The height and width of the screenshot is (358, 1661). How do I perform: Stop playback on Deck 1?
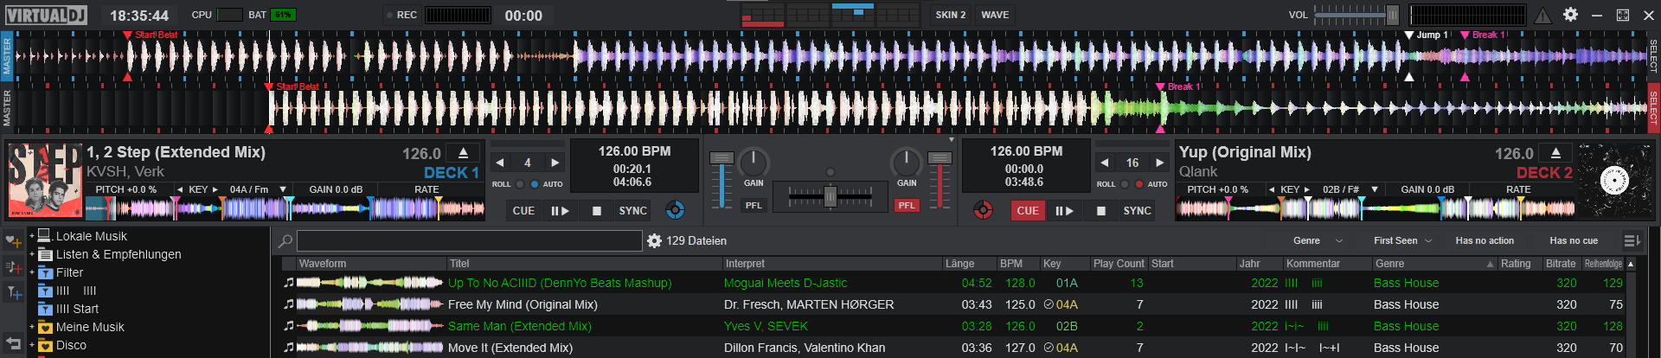point(596,210)
